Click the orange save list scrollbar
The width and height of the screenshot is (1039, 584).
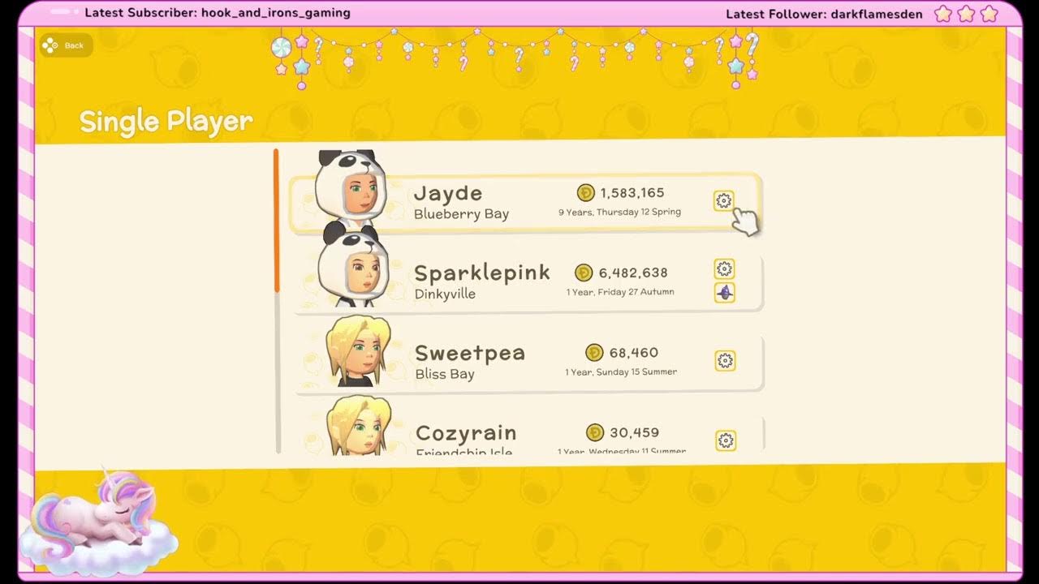pyautogui.click(x=276, y=221)
